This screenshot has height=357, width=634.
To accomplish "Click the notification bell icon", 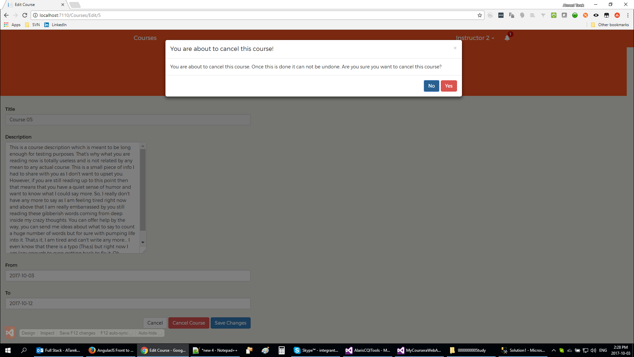I will click(x=507, y=38).
